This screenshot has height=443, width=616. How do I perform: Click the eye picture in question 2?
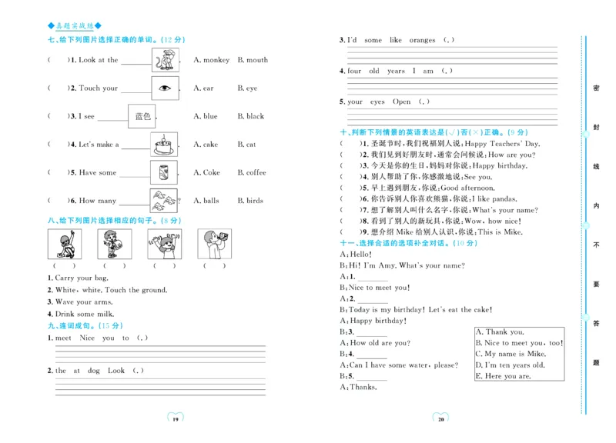164,87
